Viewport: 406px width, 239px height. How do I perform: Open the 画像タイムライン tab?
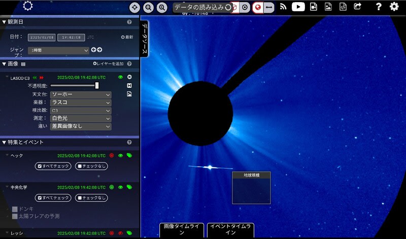[x=182, y=230]
